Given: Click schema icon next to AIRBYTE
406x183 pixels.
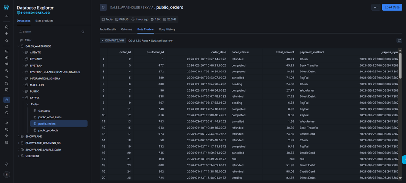Looking at the screenshot, I should click(x=27, y=53).
